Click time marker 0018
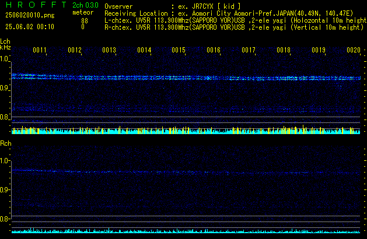 [284, 50]
